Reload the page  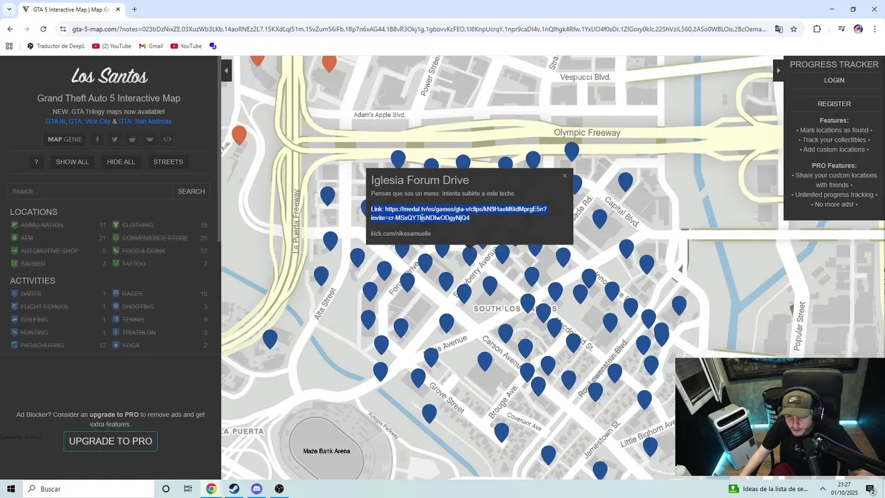(x=43, y=29)
